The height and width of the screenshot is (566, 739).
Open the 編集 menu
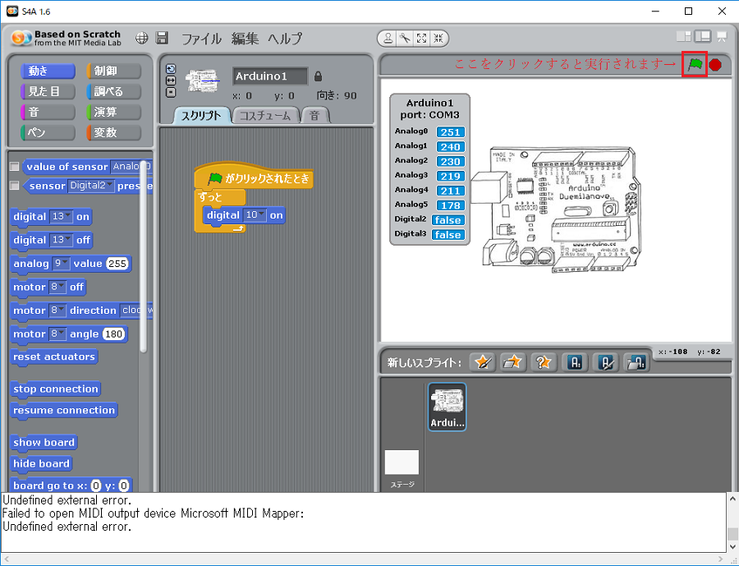(x=245, y=39)
